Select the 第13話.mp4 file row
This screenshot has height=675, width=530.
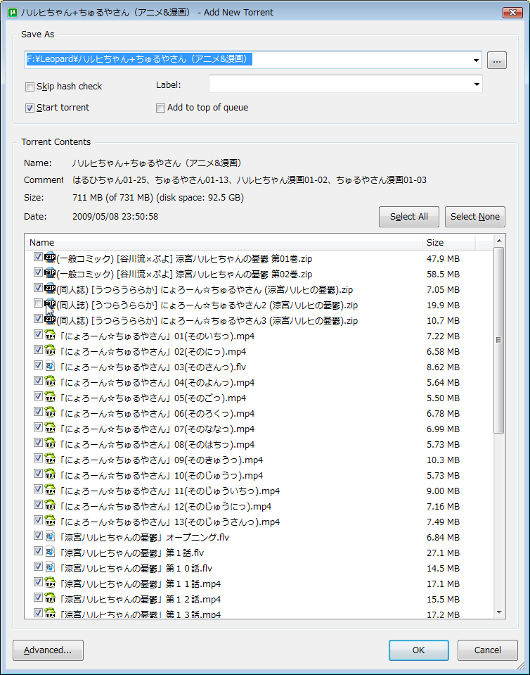(x=258, y=614)
